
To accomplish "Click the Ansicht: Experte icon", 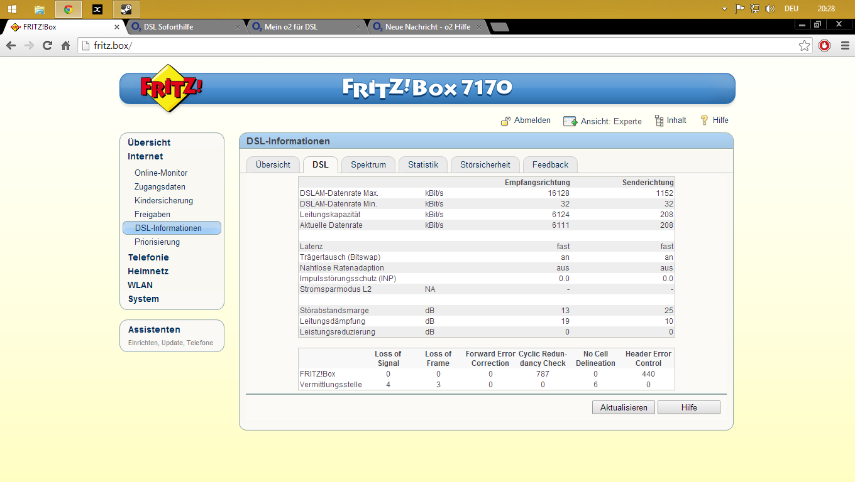I will point(570,121).
